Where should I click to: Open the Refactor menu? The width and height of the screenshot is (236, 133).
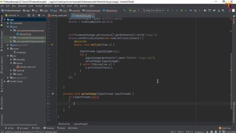coord(48,6)
